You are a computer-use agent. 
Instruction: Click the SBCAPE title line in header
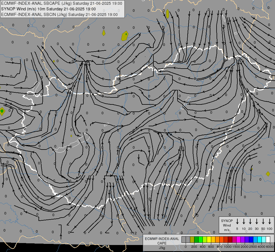[62, 3]
